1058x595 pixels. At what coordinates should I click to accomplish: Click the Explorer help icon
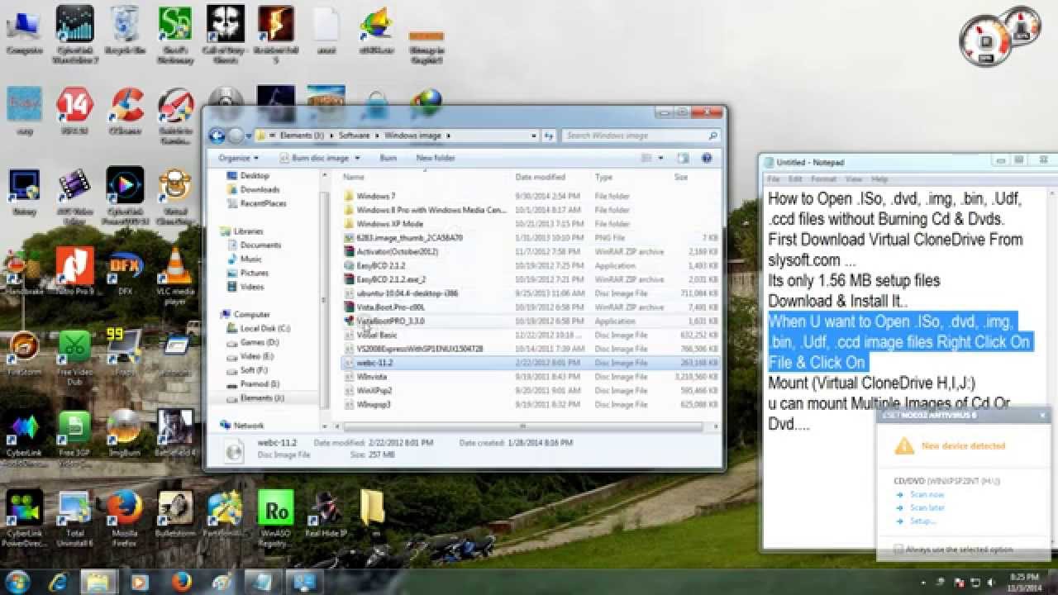707,158
